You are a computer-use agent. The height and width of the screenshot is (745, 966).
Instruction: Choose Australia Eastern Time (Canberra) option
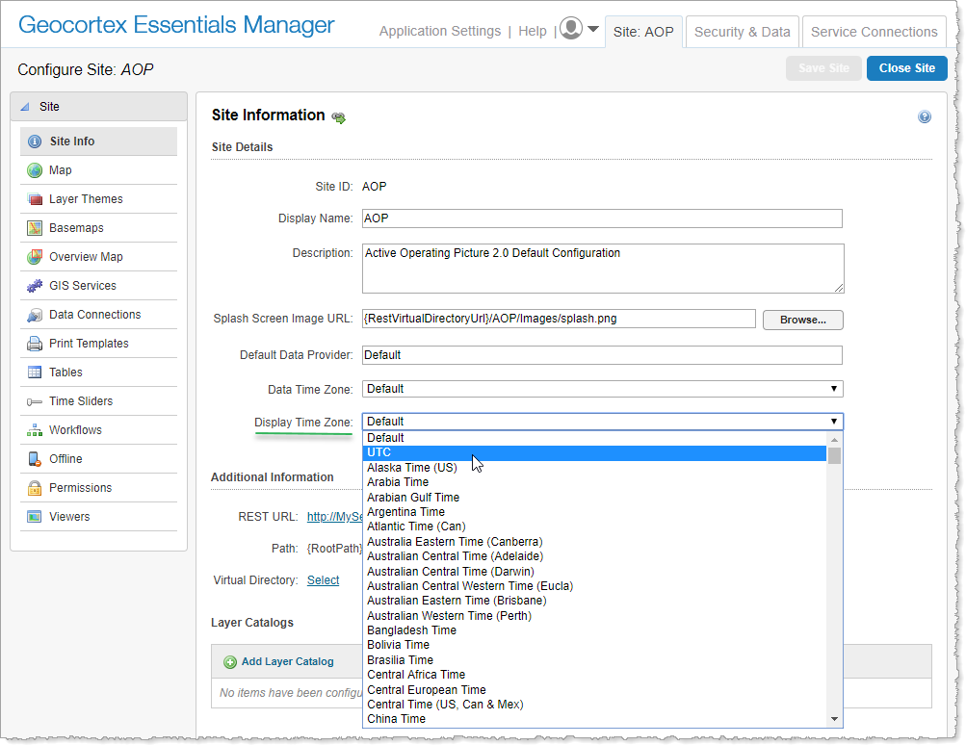tap(594, 542)
